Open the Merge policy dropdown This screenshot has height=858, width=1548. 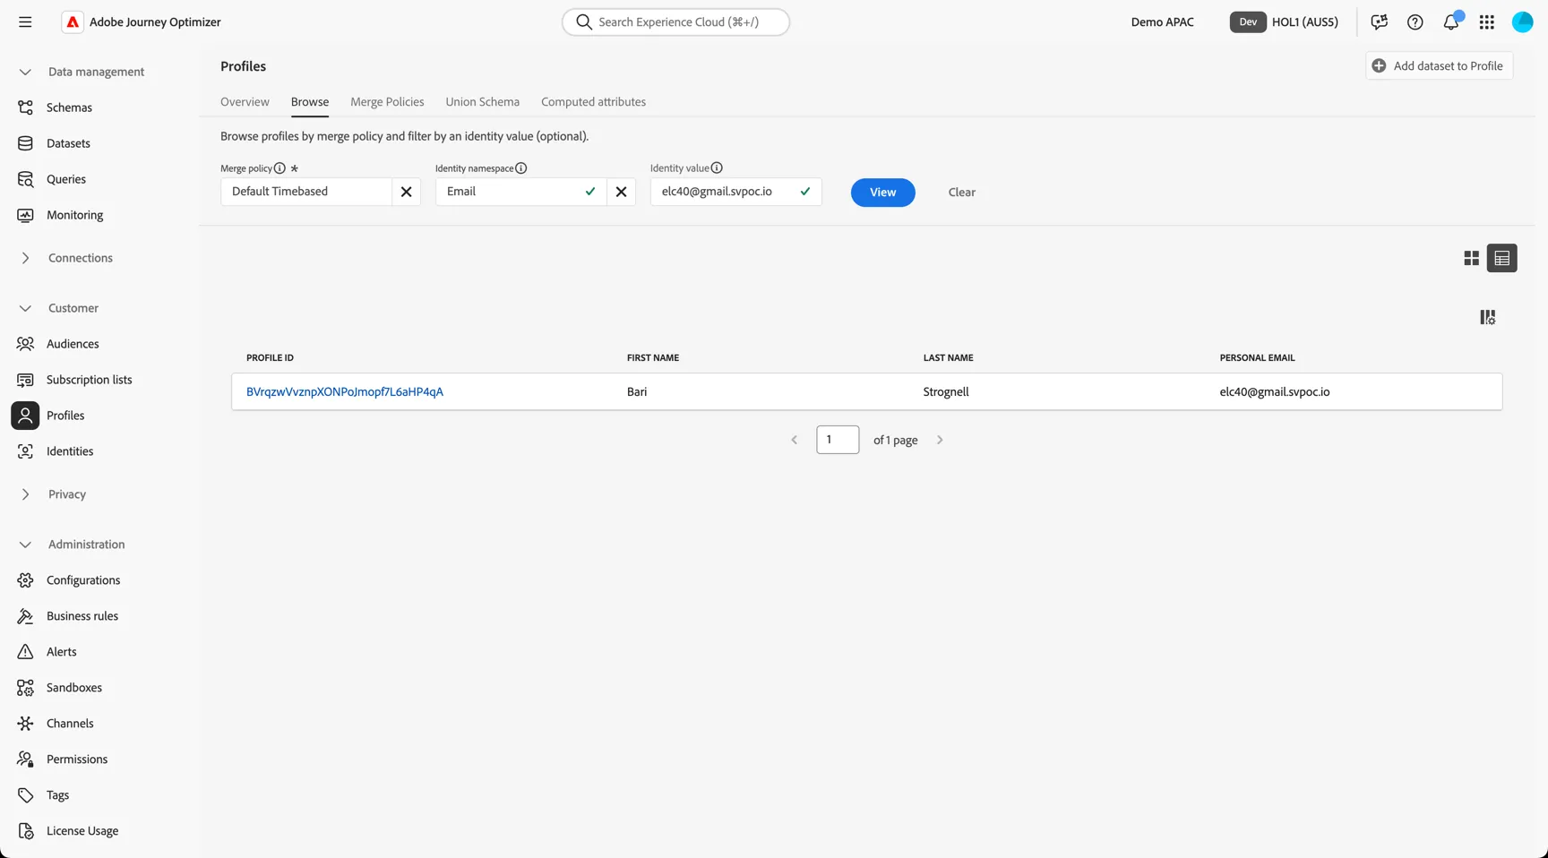click(306, 192)
